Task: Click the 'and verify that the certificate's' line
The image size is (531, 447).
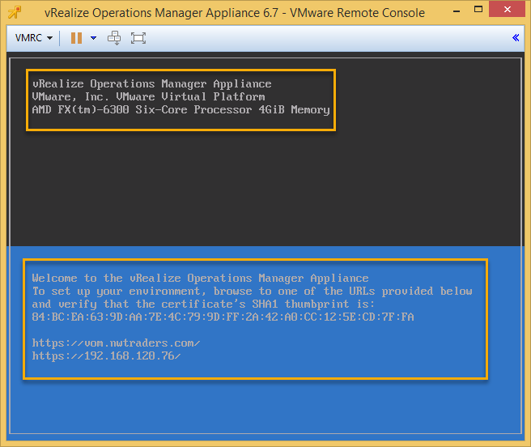Action: (x=203, y=304)
